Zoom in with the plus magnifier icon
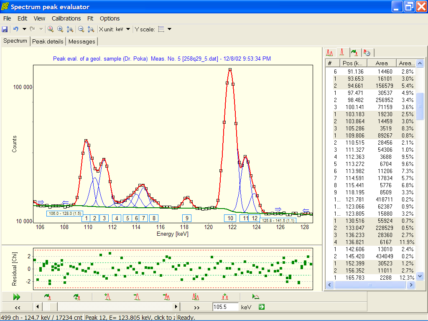 coord(60,29)
